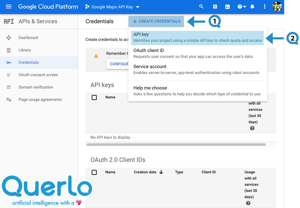The width and height of the screenshot is (300, 208).
Task: Open the gift free trial icon
Action: [215, 7]
